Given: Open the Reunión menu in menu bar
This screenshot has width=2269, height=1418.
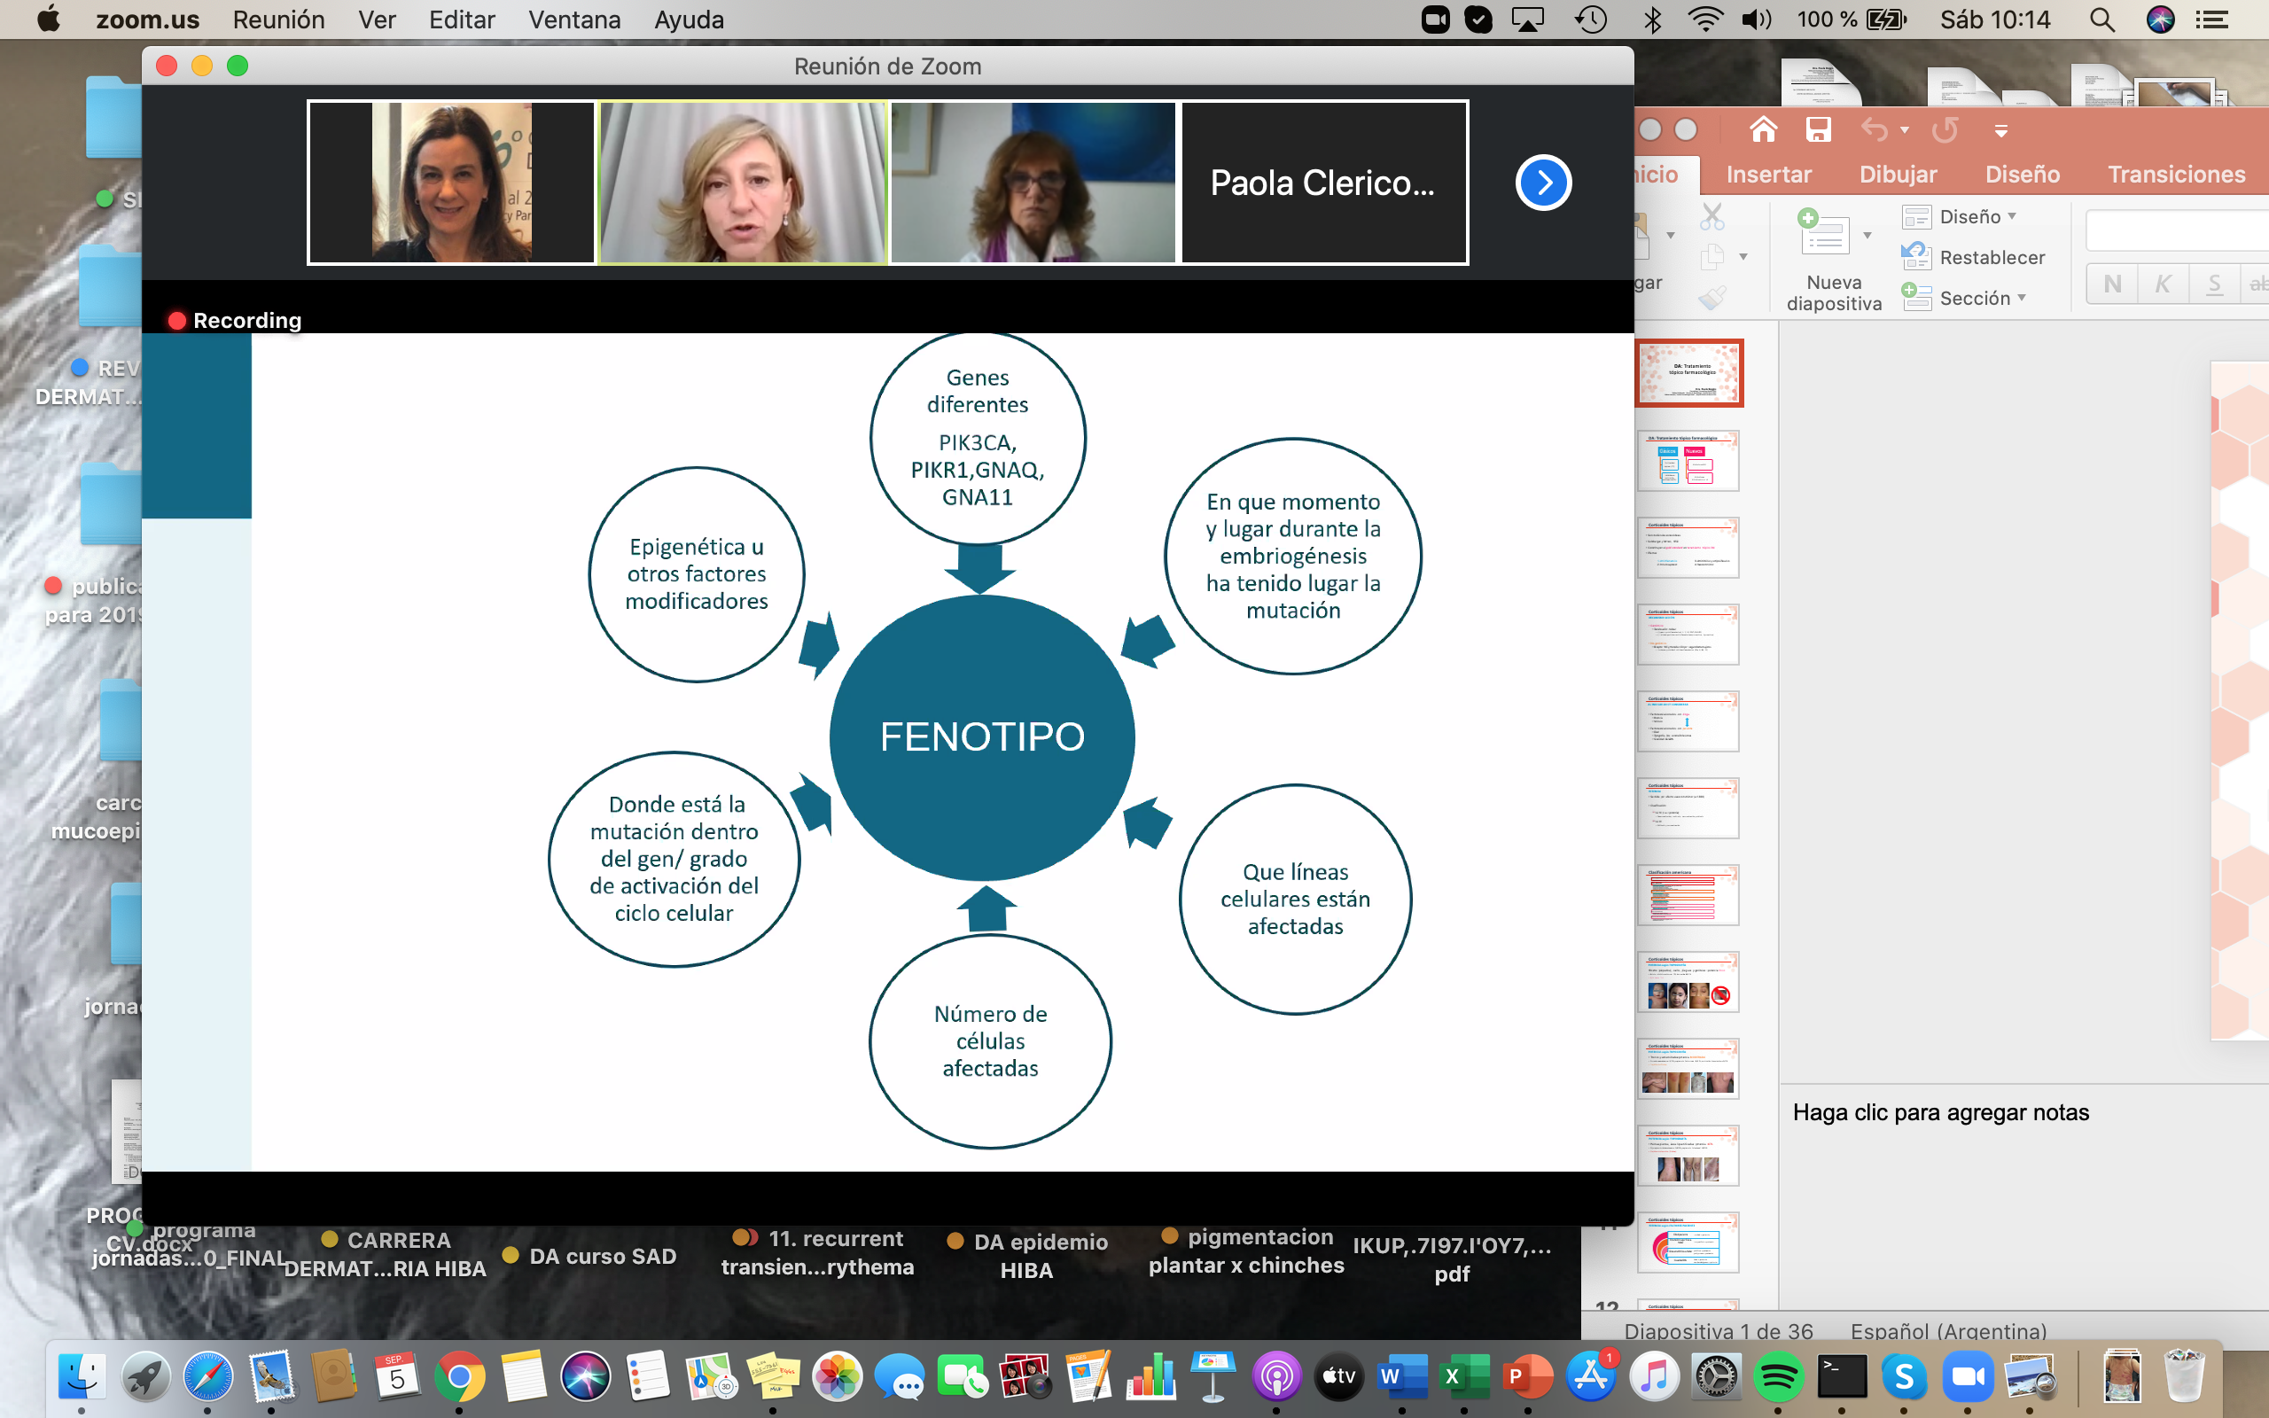Looking at the screenshot, I should click(x=278, y=19).
